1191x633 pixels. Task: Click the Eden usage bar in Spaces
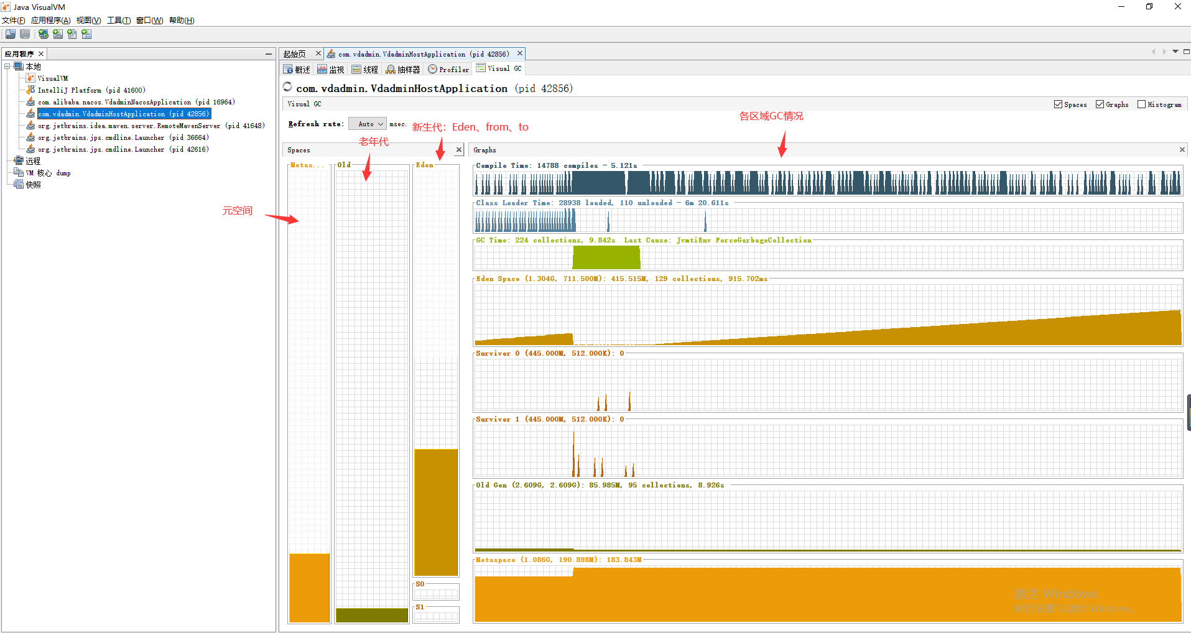(x=436, y=512)
